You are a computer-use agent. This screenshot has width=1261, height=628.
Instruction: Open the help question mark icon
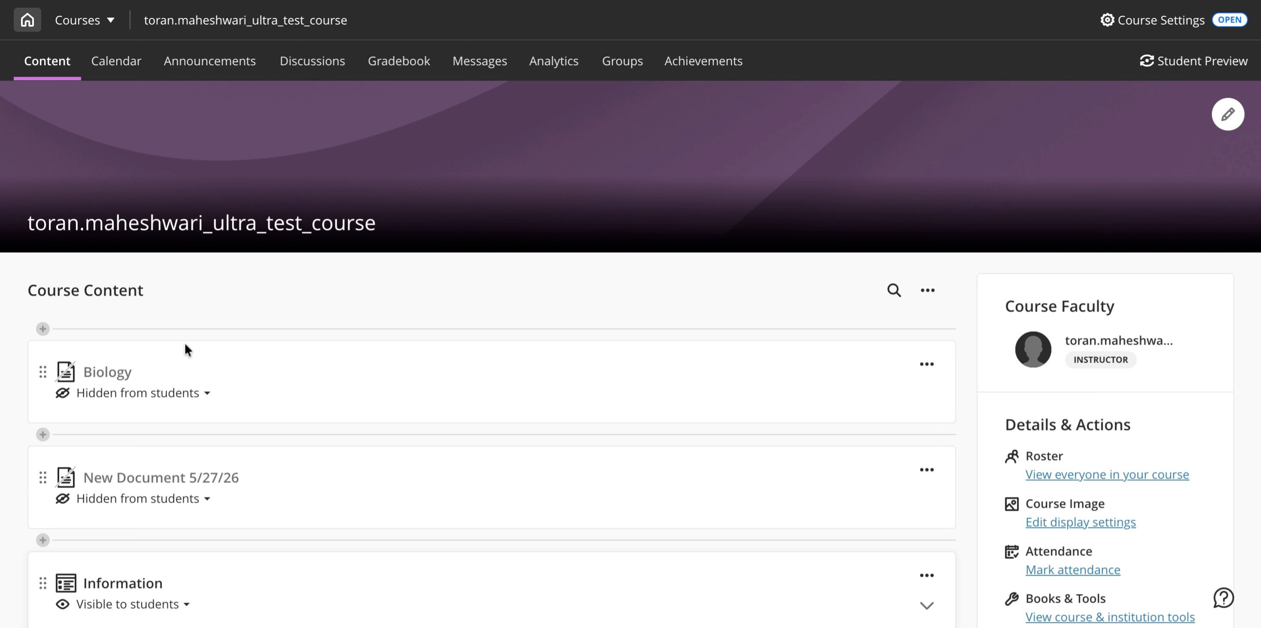(x=1223, y=598)
